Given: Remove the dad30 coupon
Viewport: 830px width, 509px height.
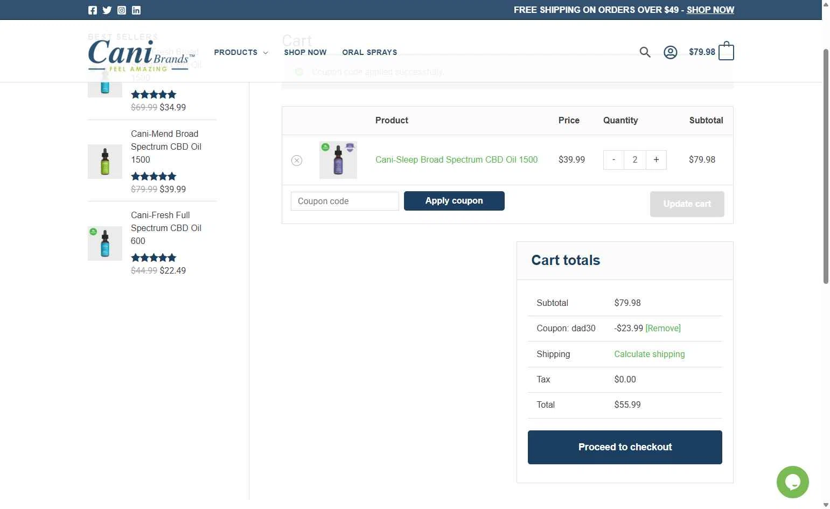Looking at the screenshot, I should click(663, 329).
